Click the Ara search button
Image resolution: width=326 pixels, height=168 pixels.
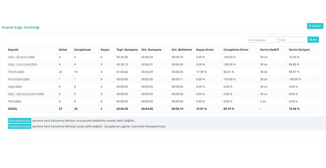tap(313, 40)
